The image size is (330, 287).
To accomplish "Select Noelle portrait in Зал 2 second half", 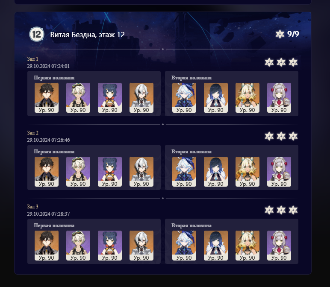I will point(279,172).
